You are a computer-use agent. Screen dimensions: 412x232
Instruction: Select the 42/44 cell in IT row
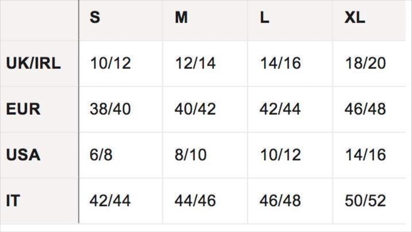[110, 201]
